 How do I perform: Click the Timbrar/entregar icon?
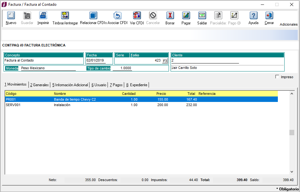[65, 16]
